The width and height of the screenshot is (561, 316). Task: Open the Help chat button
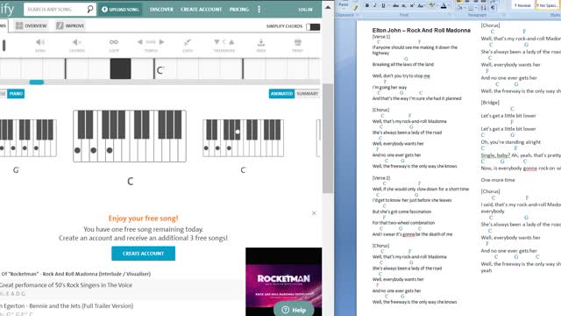(294, 310)
